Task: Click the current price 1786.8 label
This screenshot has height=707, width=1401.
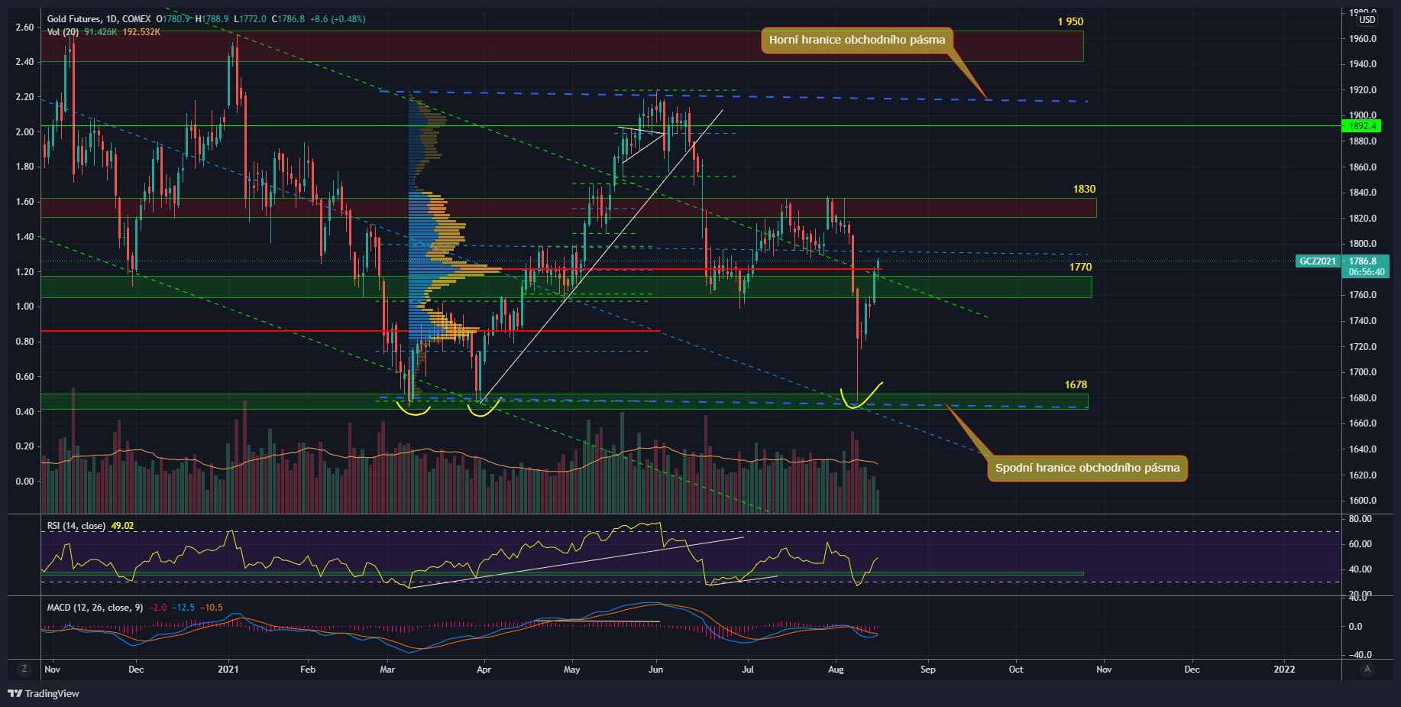Action: [1362, 261]
